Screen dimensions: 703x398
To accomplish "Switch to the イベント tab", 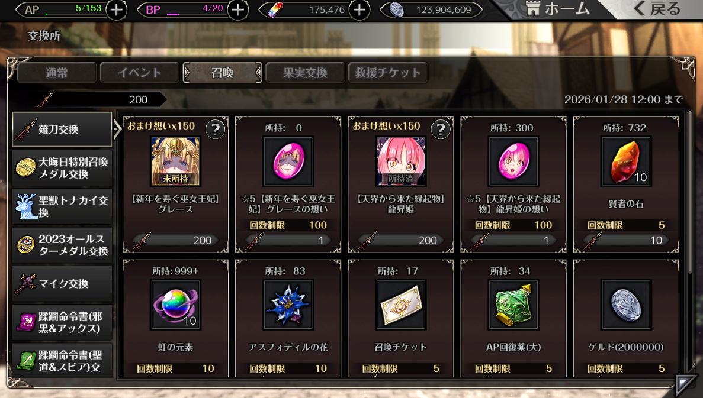I will [x=139, y=73].
